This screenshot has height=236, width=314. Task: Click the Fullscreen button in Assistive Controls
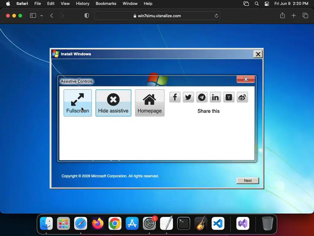point(78,103)
